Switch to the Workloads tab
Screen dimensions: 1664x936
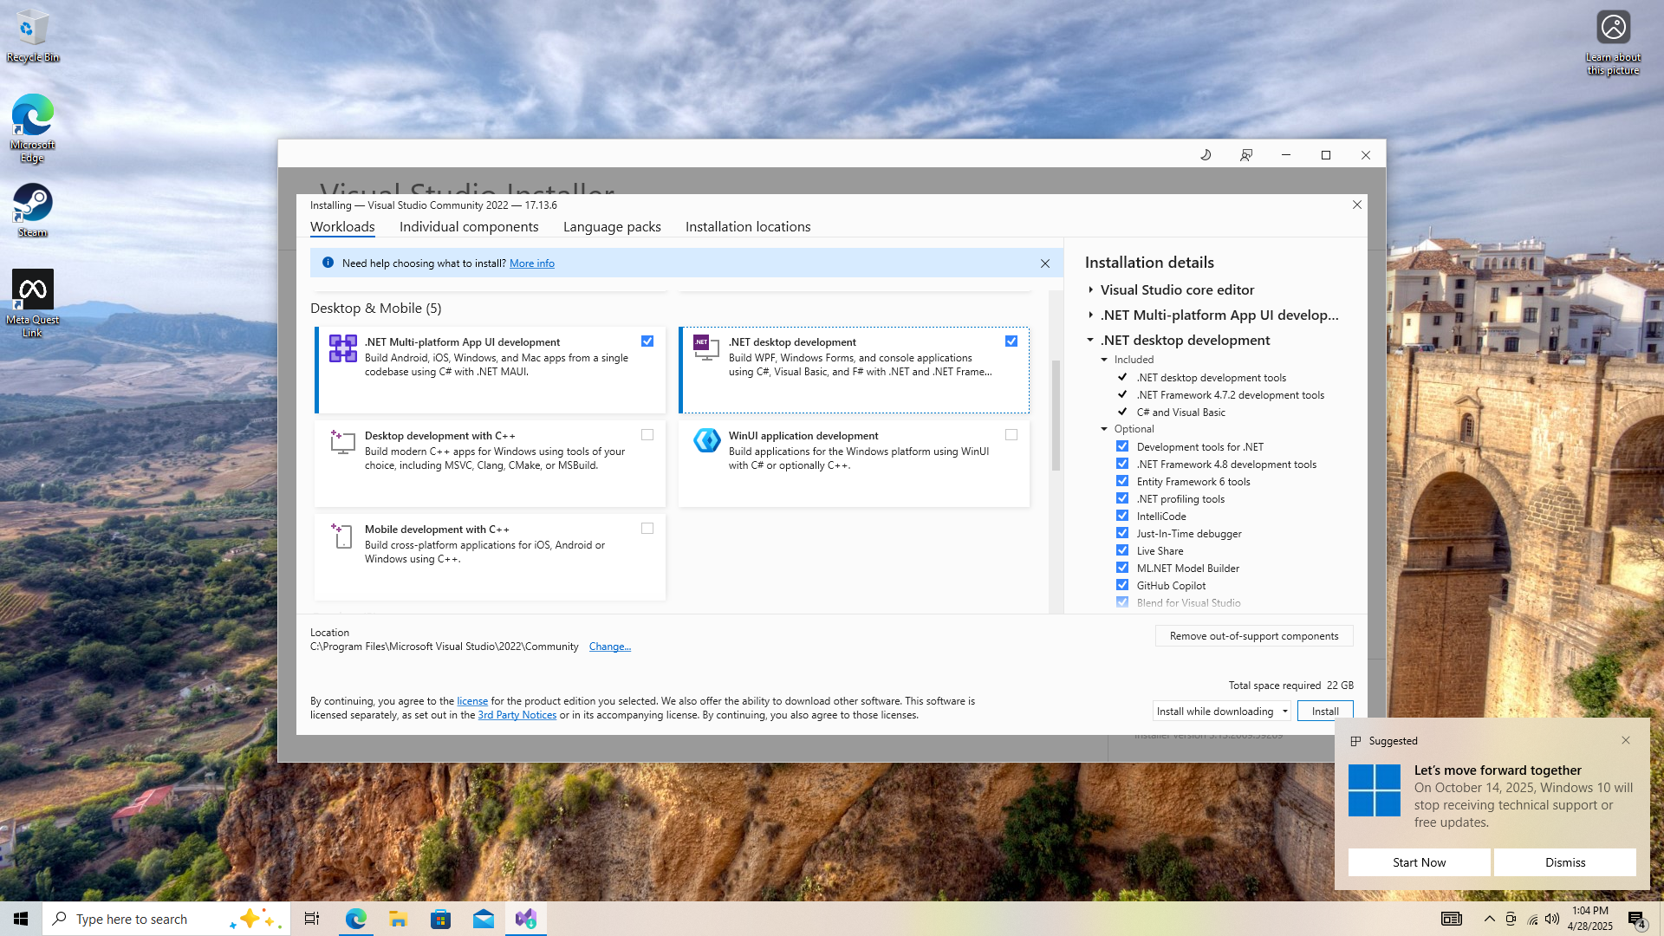(x=342, y=227)
